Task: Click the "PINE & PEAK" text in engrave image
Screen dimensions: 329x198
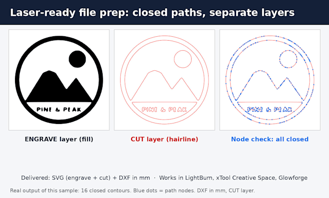Action: [59, 109]
